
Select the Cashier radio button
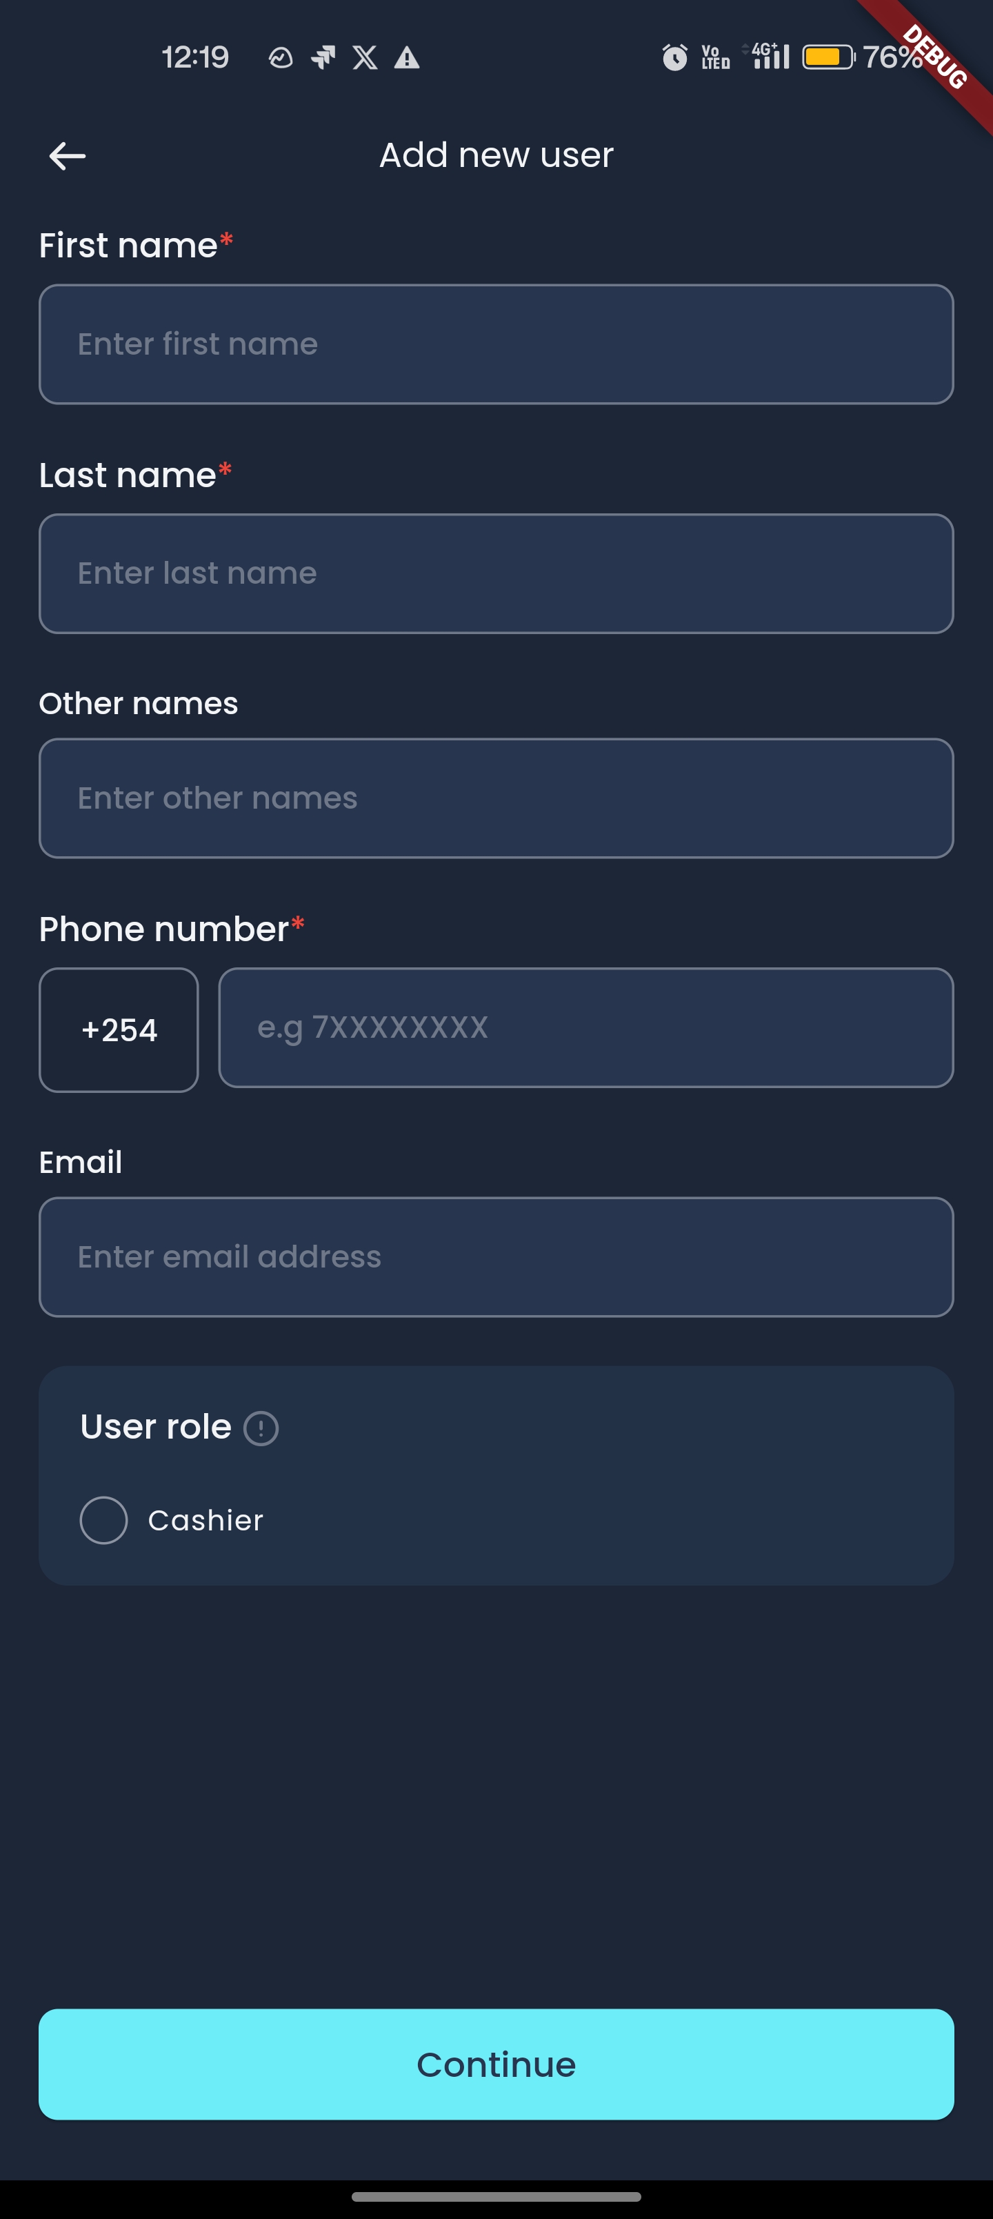click(103, 1521)
